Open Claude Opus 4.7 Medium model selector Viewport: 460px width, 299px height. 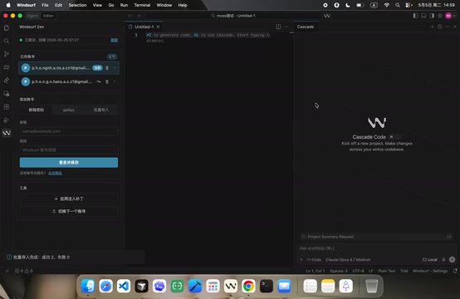coord(348,260)
